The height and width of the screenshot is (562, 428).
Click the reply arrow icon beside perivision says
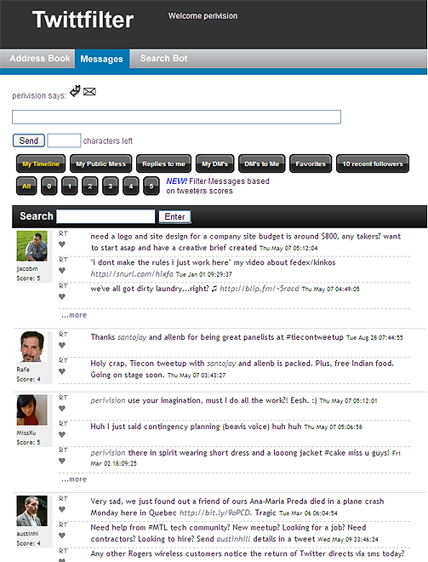point(75,91)
